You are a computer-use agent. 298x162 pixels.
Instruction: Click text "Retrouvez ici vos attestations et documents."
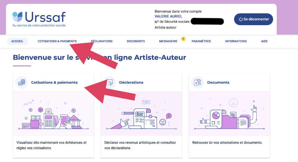pyautogui.click(x=227, y=143)
